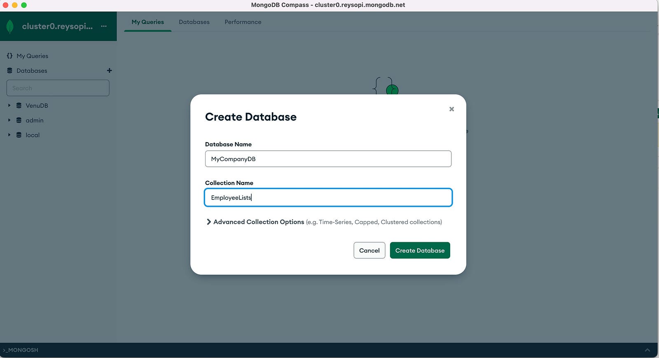Click the macOS yellow minimize button
659x358 pixels.
pos(15,5)
